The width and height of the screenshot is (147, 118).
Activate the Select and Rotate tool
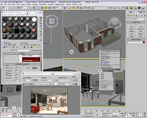click(50, 8)
